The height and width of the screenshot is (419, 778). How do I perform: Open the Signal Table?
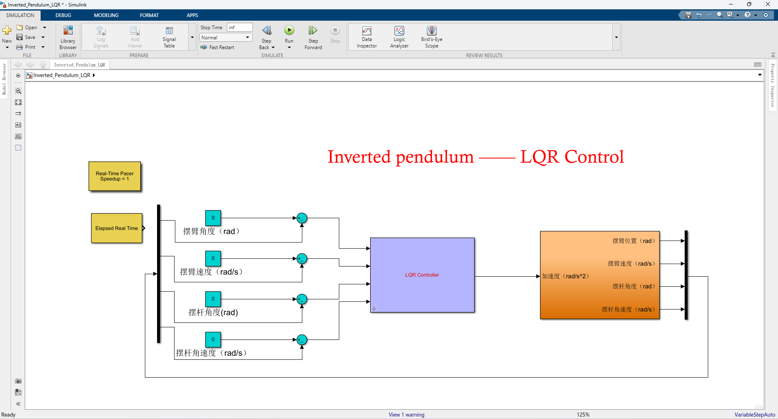point(169,37)
